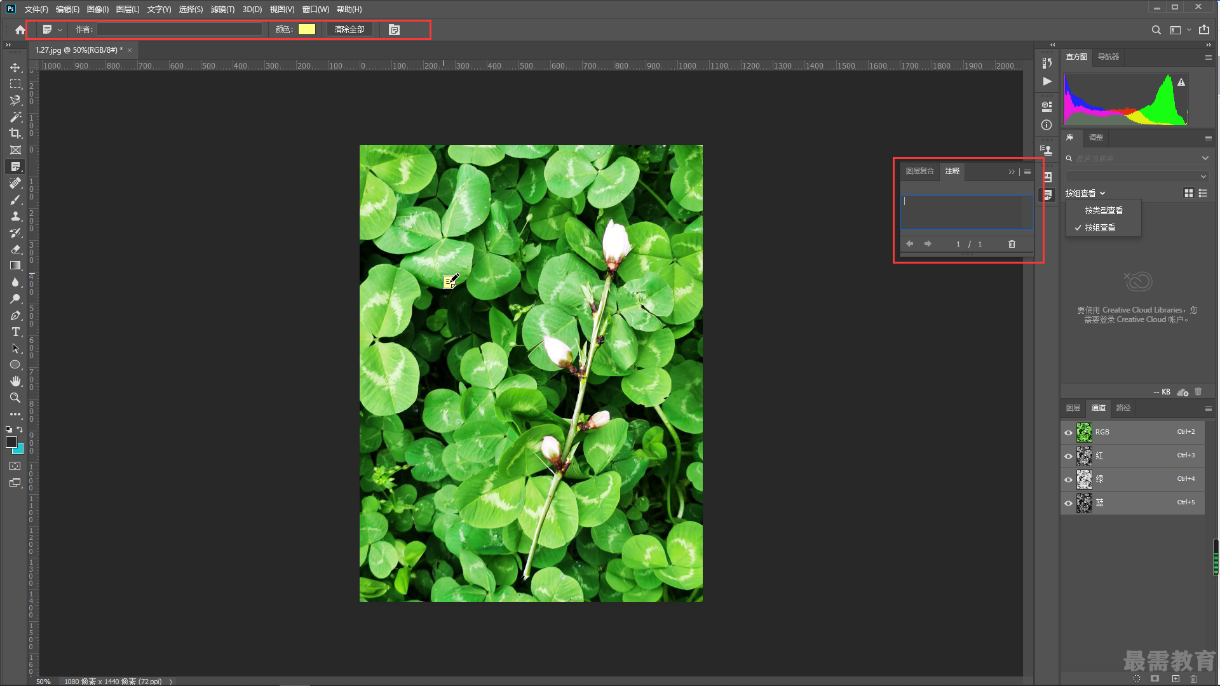Select the Frame tool
The height and width of the screenshot is (686, 1220).
(x=15, y=150)
